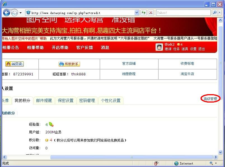Switch to the 保密设置 tab
The width and height of the screenshot is (225, 167).
coord(65,101)
